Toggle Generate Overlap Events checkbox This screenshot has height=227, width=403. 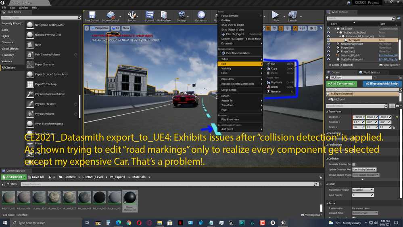[x=354, y=164]
